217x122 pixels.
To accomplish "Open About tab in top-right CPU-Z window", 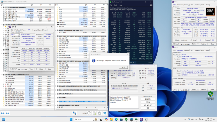I will click(207, 5).
